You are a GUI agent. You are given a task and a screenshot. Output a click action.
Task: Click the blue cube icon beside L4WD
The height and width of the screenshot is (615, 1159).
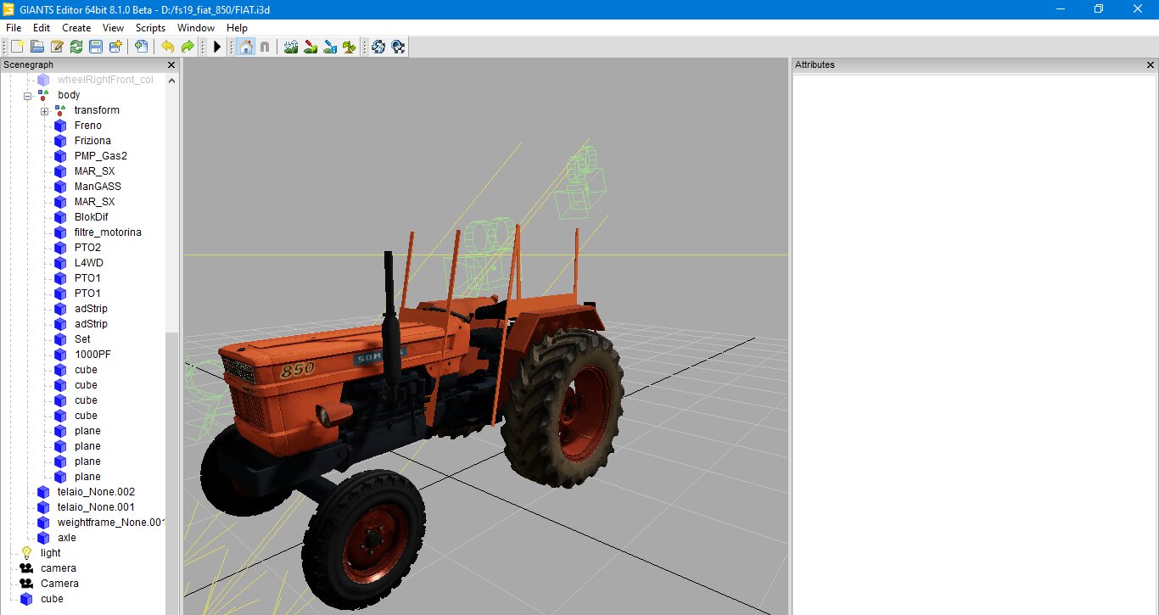pos(60,263)
